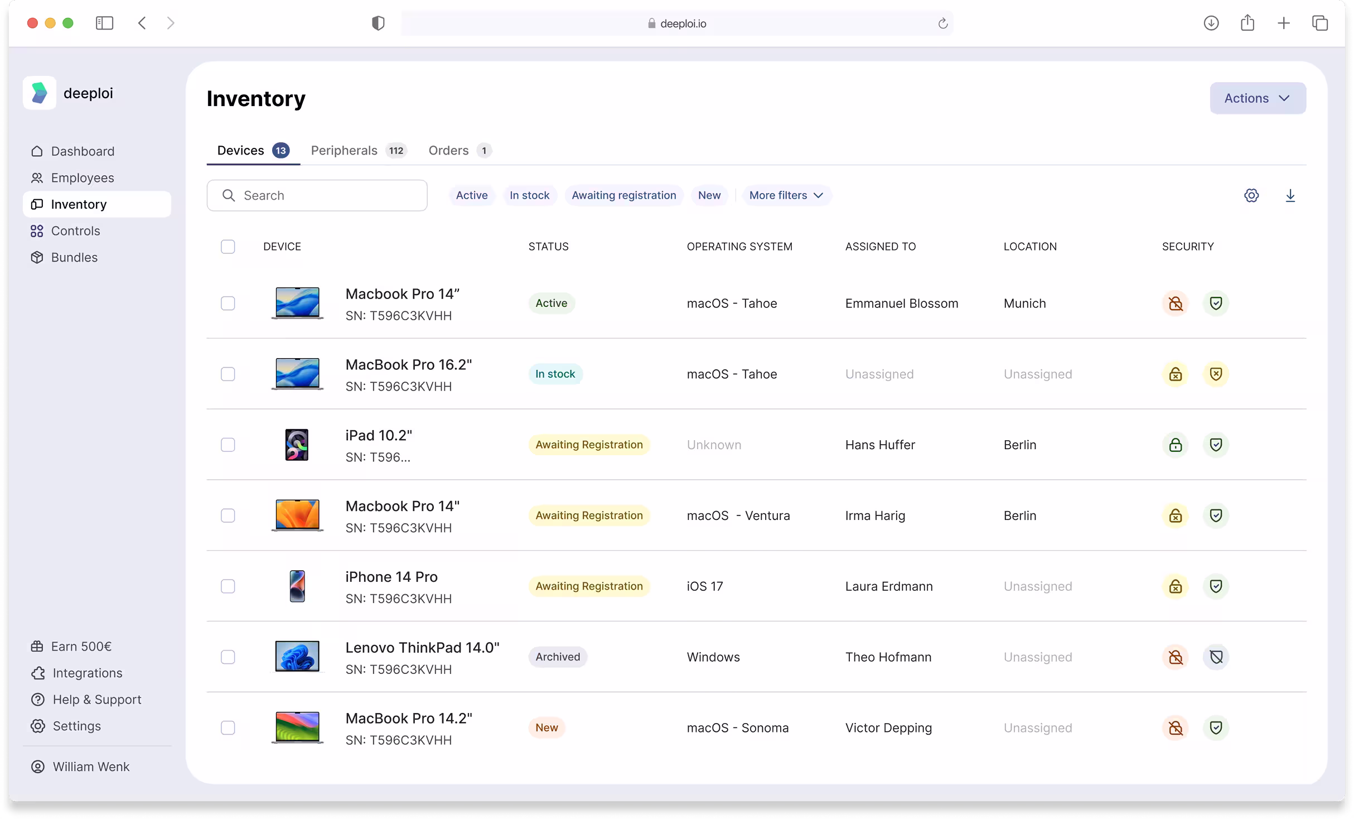1354x819 pixels.
Task: Check the iPhone 14 Pro row checkbox
Action: point(228,586)
